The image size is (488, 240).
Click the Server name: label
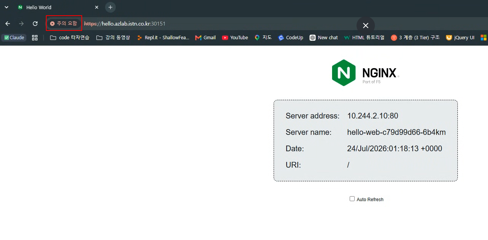[308, 132]
